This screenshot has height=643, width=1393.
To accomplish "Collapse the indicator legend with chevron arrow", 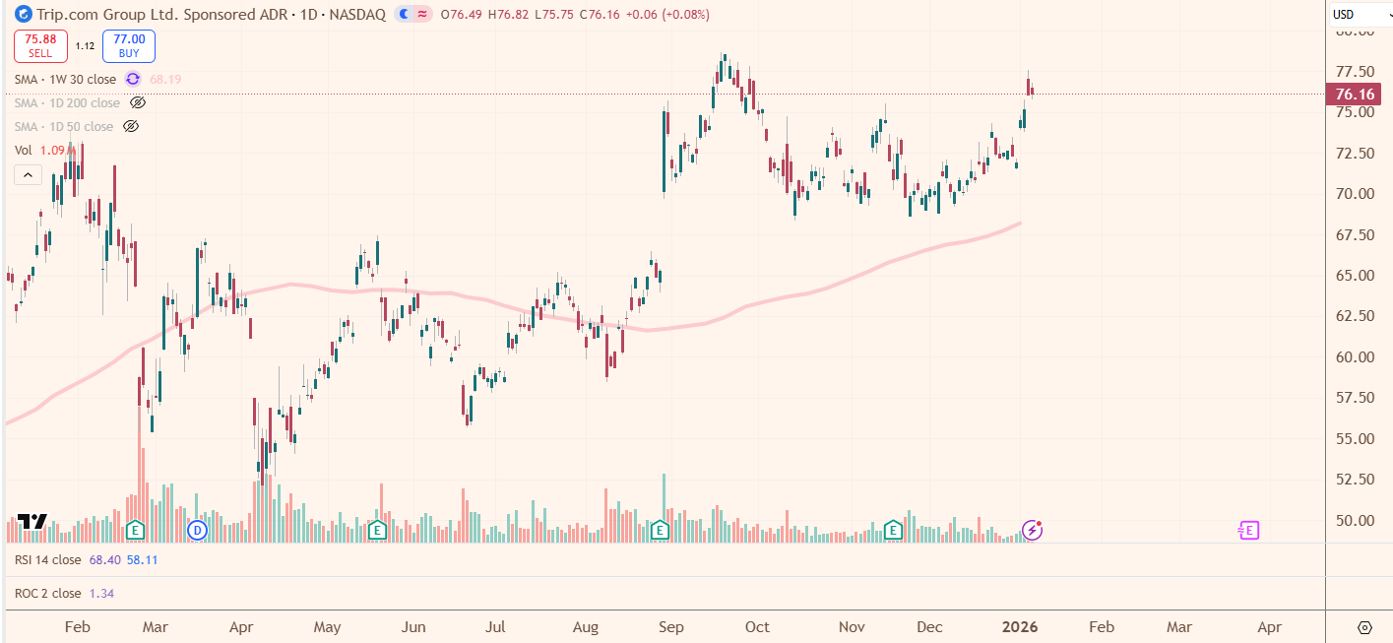I will (x=28, y=175).
